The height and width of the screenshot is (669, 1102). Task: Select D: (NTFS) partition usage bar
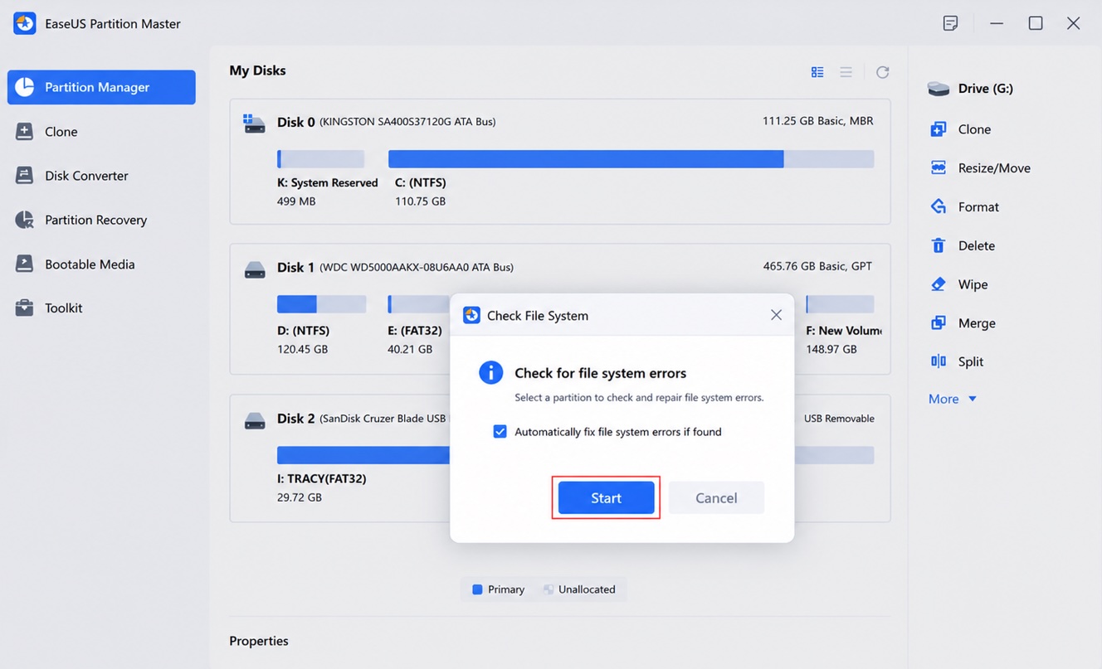click(321, 304)
